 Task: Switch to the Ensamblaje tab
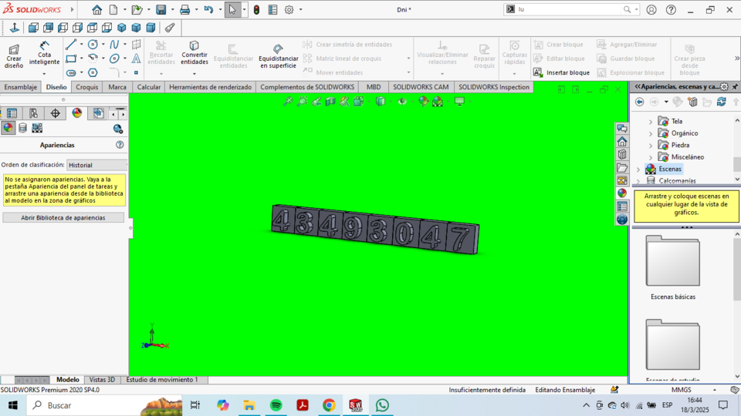click(20, 87)
